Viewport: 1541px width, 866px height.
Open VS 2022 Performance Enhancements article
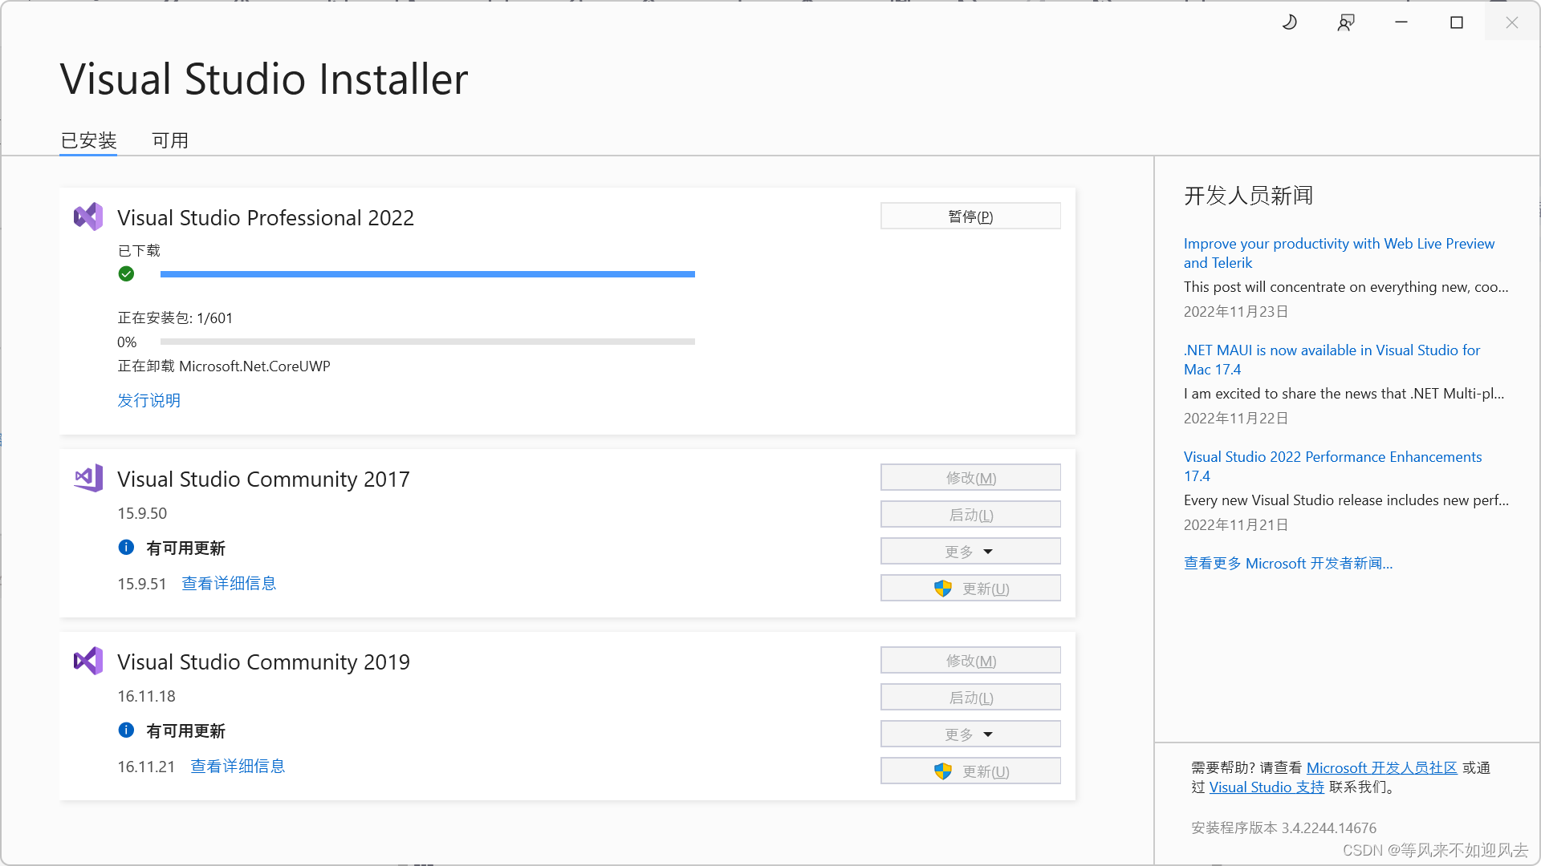click(x=1332, y=466)
